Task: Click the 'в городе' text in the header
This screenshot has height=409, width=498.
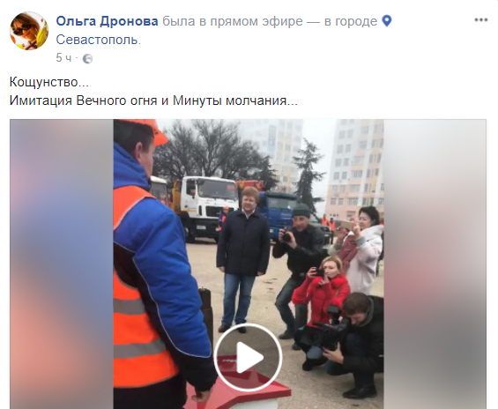Action: [x=351, y=21]
